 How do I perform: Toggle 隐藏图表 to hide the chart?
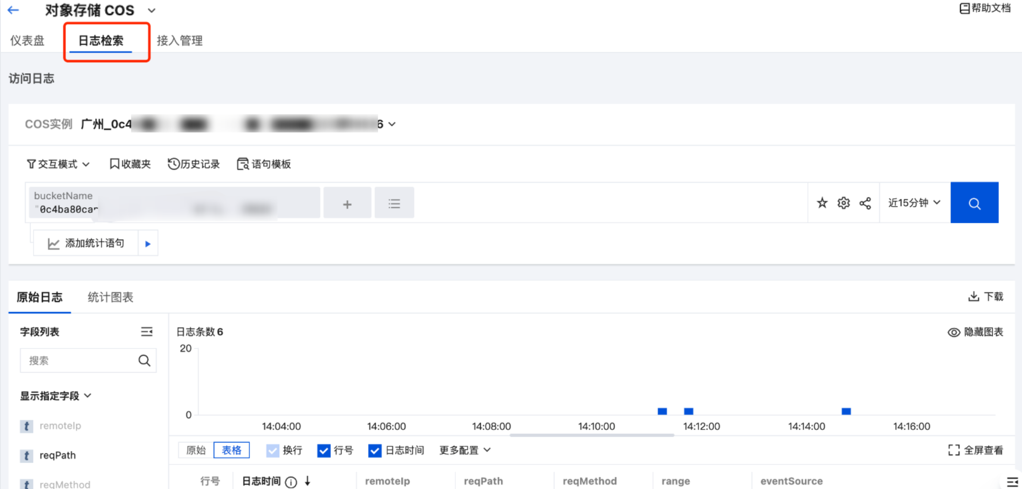pyautogui.click(x=975, y=332)
